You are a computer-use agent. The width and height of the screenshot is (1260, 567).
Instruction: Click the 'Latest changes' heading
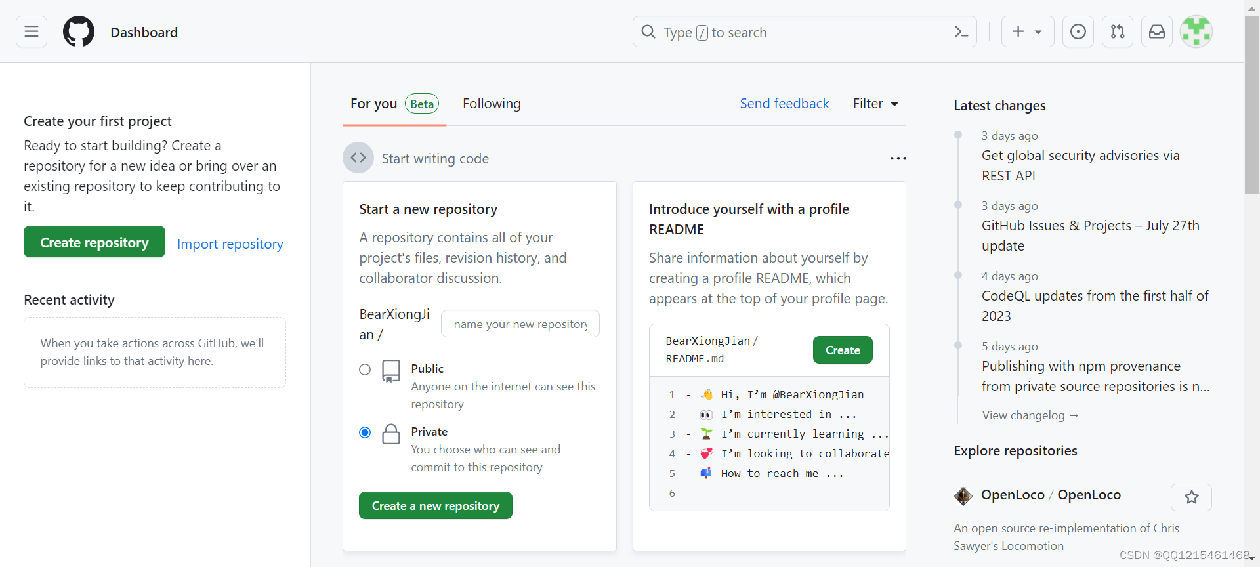[999, 106]
